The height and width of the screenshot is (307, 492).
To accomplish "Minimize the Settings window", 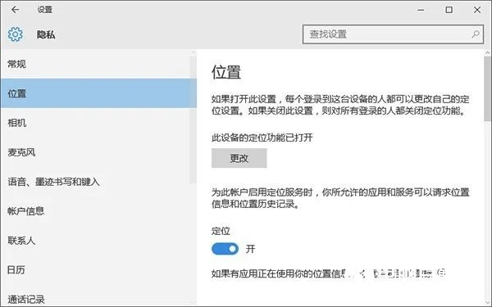I will (x=421, y=10).
